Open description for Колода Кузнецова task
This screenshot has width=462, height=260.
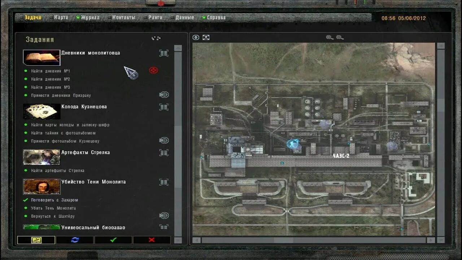point(164,107)
